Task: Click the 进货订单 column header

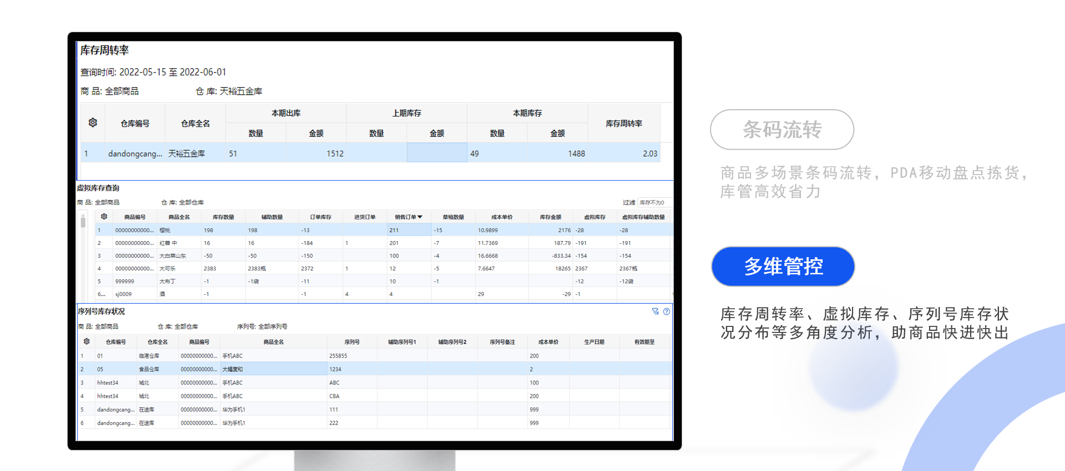Action: (365, 217)
